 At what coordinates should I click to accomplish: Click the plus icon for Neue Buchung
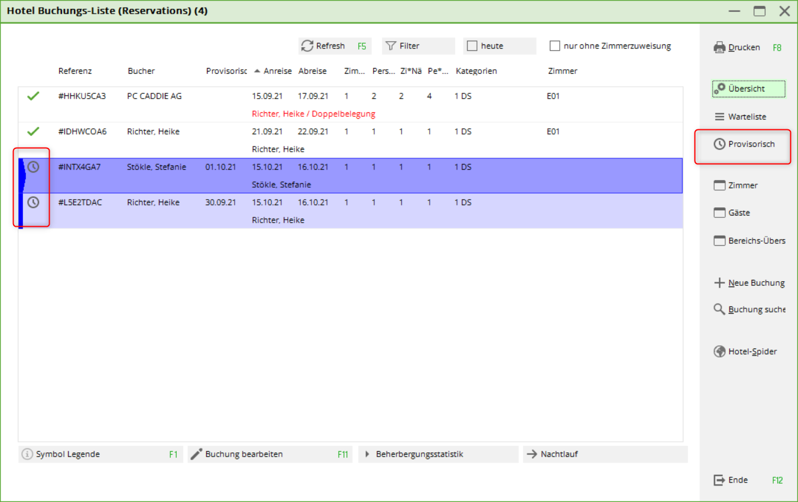[719, 283]
